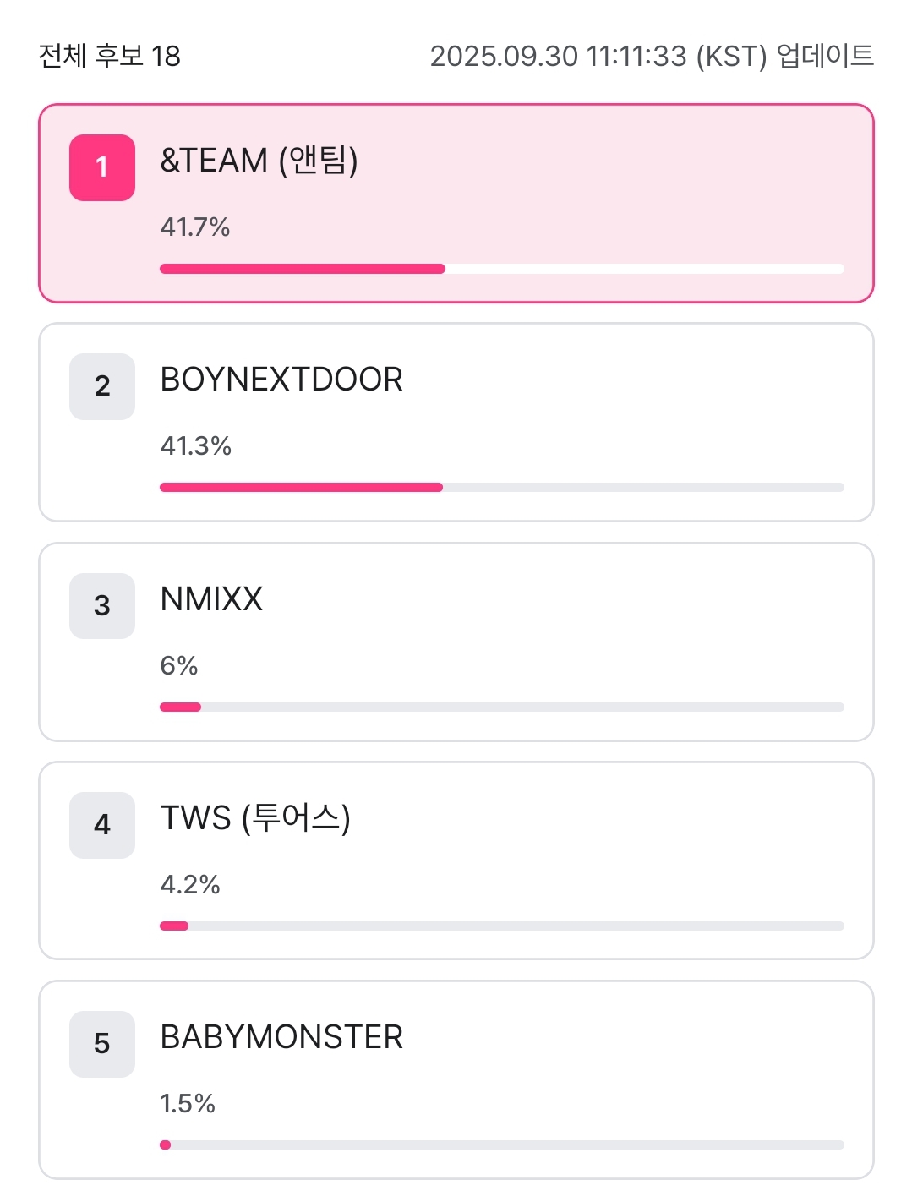Screen dimensions: 912x1191
Task: Click the rank 4 badge
Action: [x=102, y=825]
